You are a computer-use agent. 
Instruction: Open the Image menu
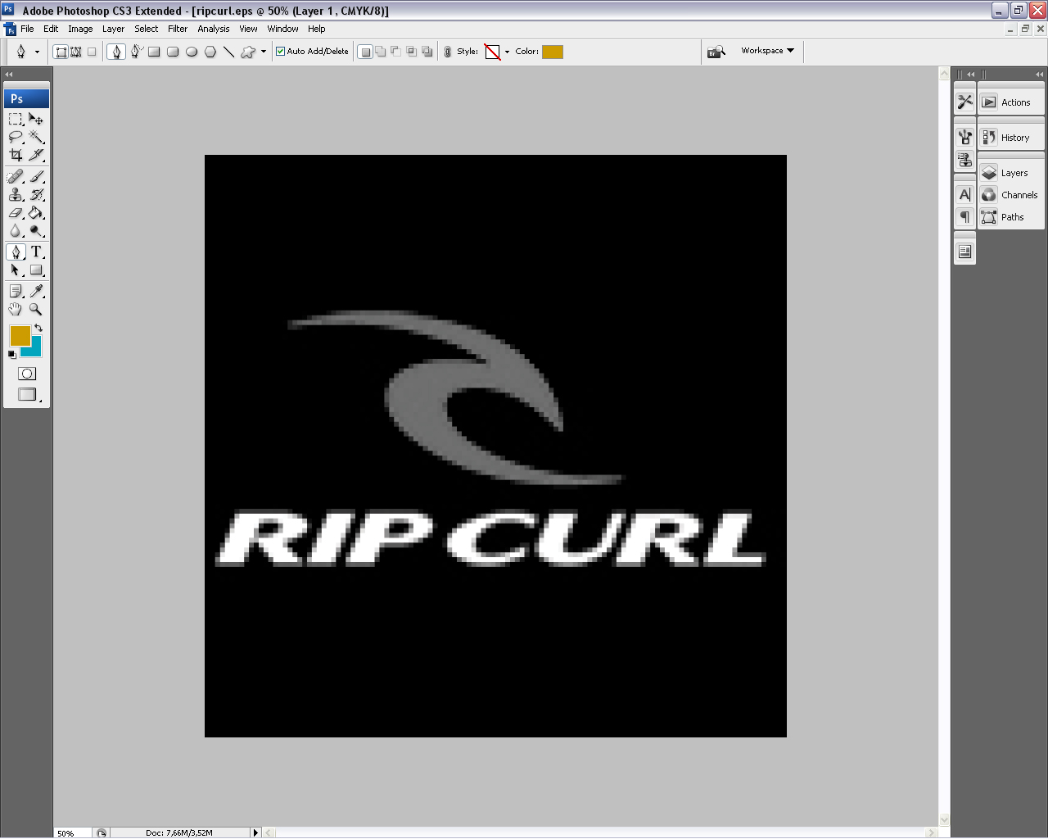tap(80, 29)
